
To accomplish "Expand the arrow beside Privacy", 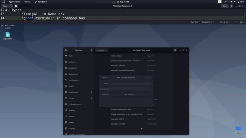I will click(x=91, y=98).
